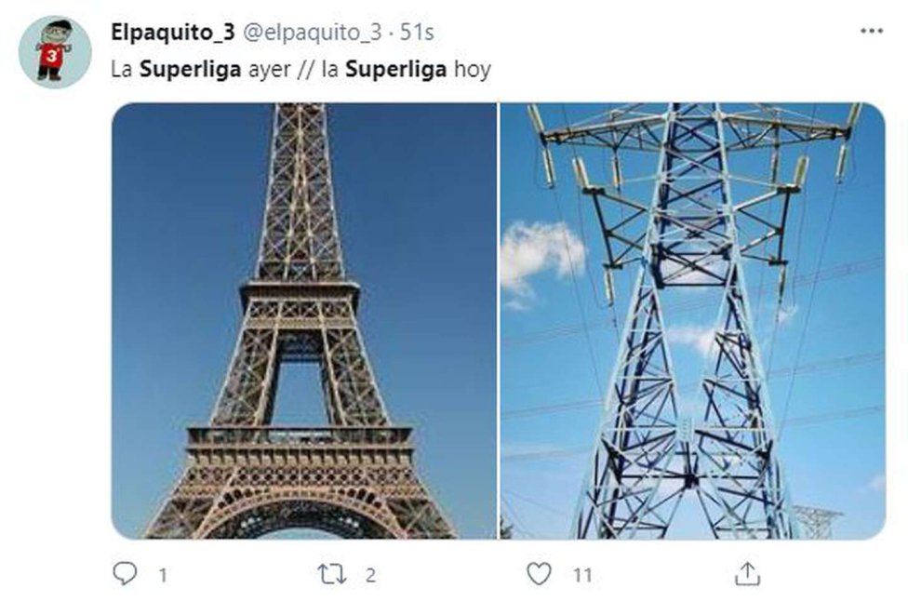Click the reply count number 1
The height and width of the screenshot is (602, 908).
click(164, 575)
